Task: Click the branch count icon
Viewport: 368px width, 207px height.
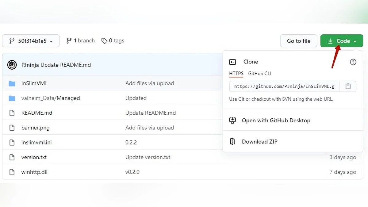Action: (x=69, y=41)
